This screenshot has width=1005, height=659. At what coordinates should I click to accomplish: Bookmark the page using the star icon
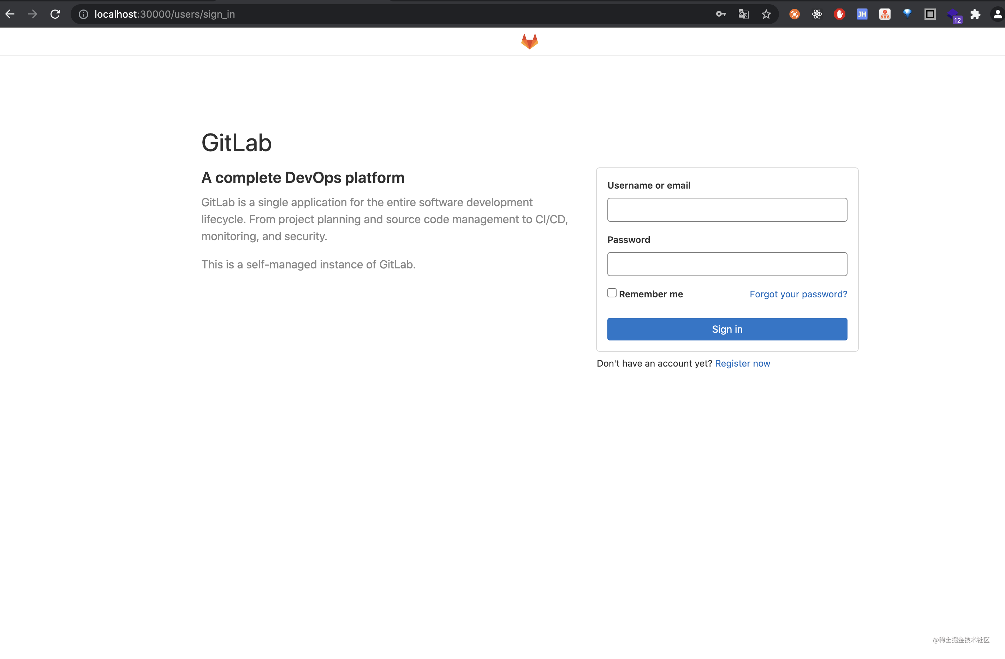tap(766, 14)
